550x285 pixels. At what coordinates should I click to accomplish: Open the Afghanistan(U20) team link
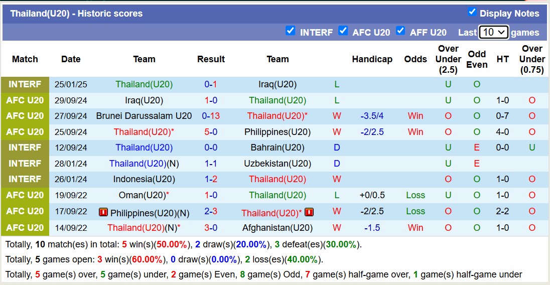[x=278, y=228]
